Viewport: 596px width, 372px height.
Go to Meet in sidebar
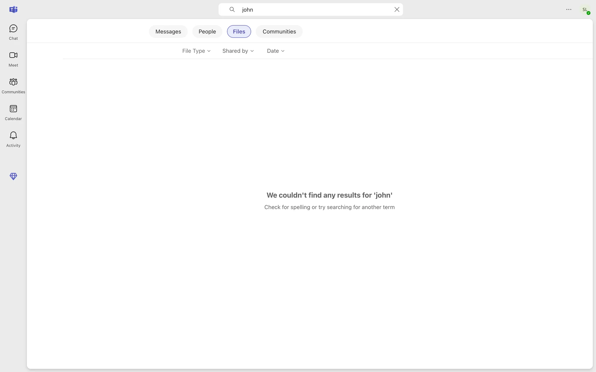click(13, 59)
